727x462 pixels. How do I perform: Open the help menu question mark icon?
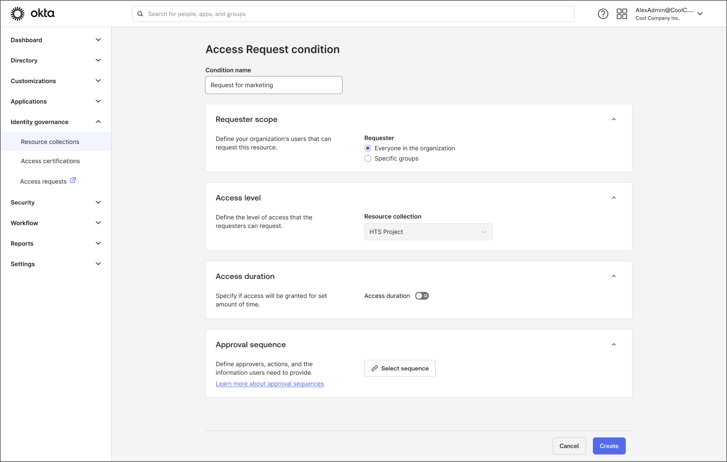(x=603, y=14)
